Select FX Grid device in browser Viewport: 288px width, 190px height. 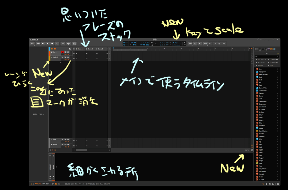tap(267, 177)
